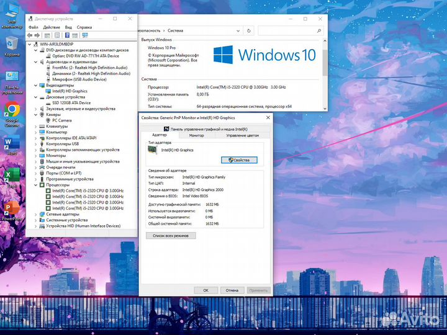
Task: Open the Панель управления desktop shortcut
Action: coord(12,83)
